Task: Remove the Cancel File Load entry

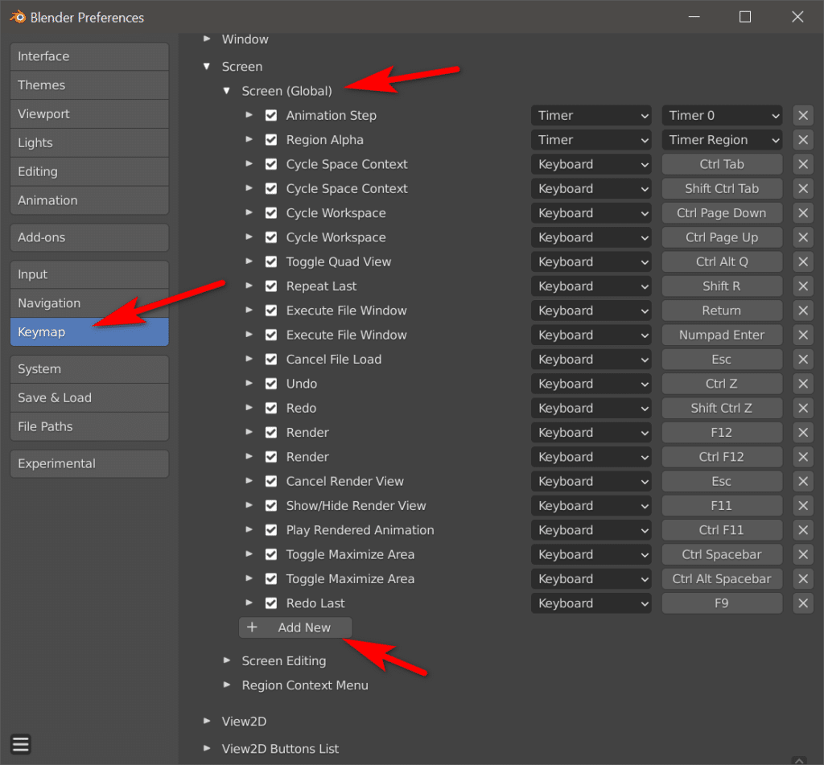Action: point(803,360)
